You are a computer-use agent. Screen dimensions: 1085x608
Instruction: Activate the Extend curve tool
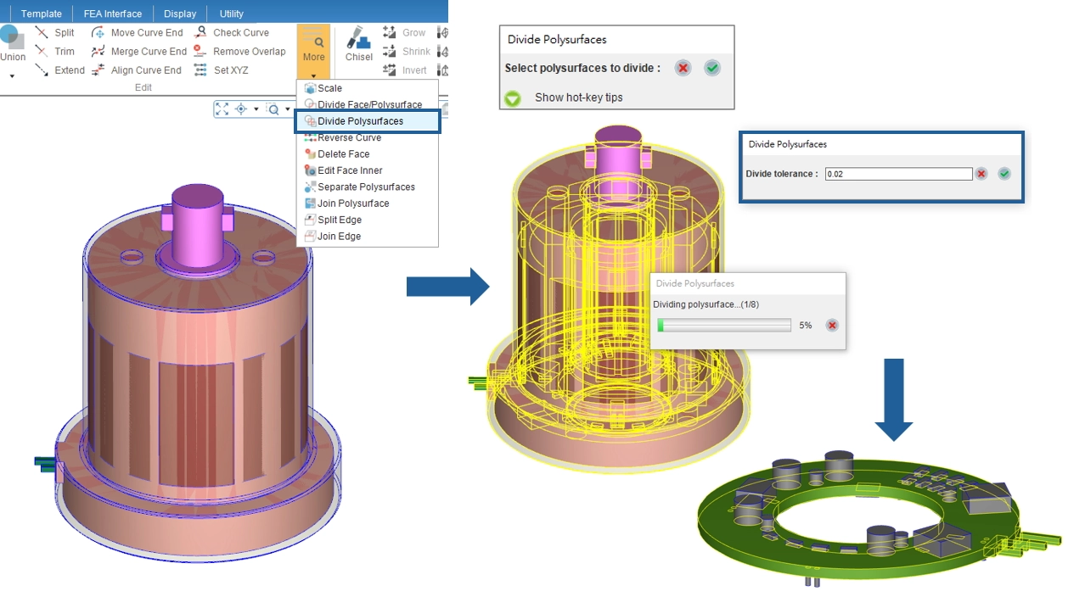(x=42, y=70)
